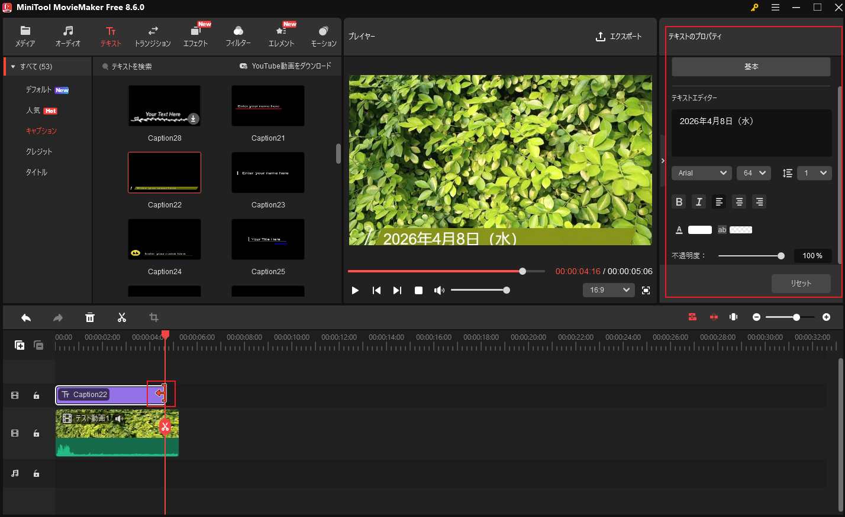Click the undo arrow icon

click(26, 317)
